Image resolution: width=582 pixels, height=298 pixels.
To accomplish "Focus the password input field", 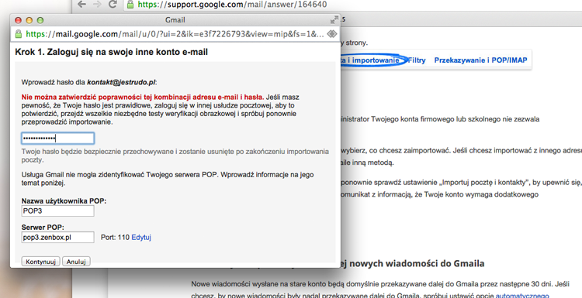I will tap(57, 139).
